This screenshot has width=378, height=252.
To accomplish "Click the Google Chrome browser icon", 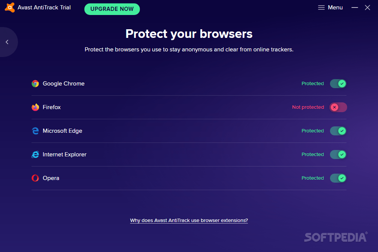I will tap(35, 84).
